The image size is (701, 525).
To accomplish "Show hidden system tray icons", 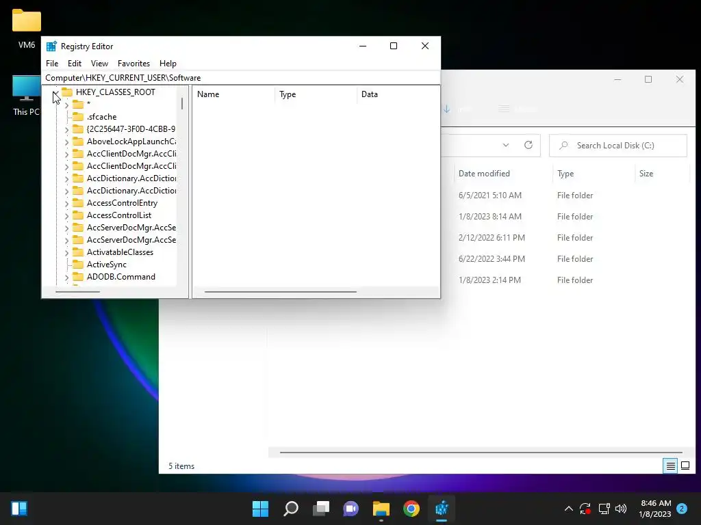I will point(568,509).
